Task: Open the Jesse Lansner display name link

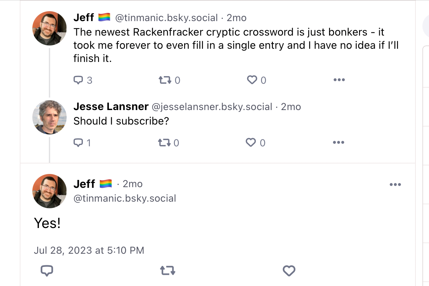Action: point(111,107)
